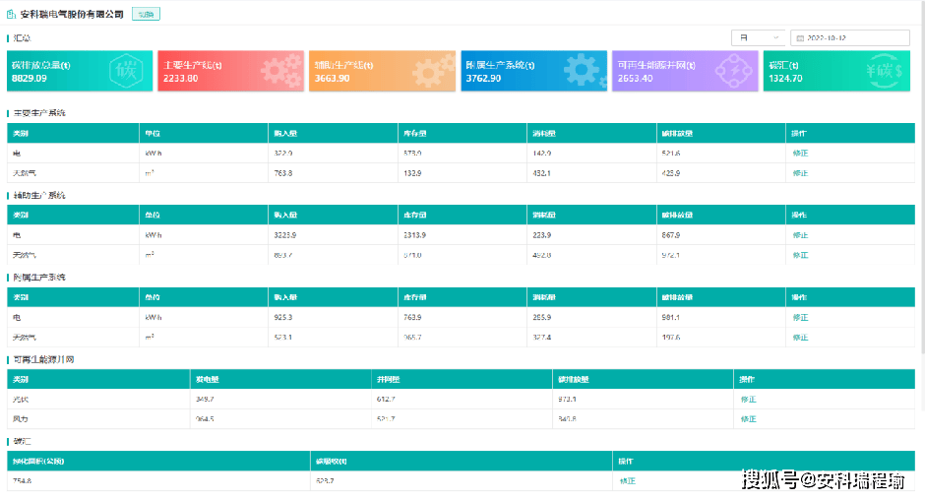
Task: Click the 925.3 purchase value cell
Action: click(x=283, y=317)
